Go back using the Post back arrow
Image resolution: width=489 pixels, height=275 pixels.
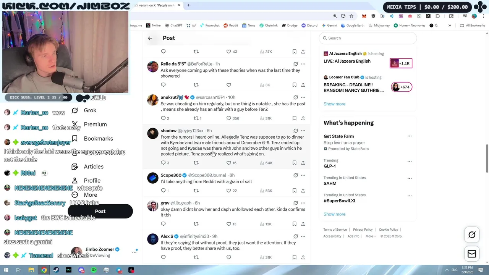[150, 38]
